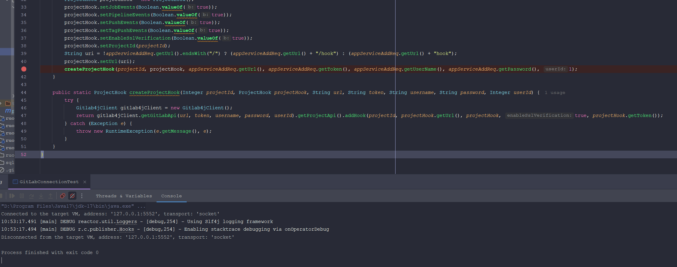This screenshot has width=677, height=267.
Task: Click setTagPushEvents on line 36
Action: (x=123, y=30)
